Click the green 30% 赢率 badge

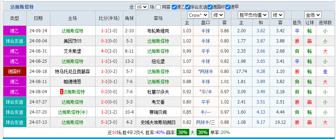click(183, 132)
